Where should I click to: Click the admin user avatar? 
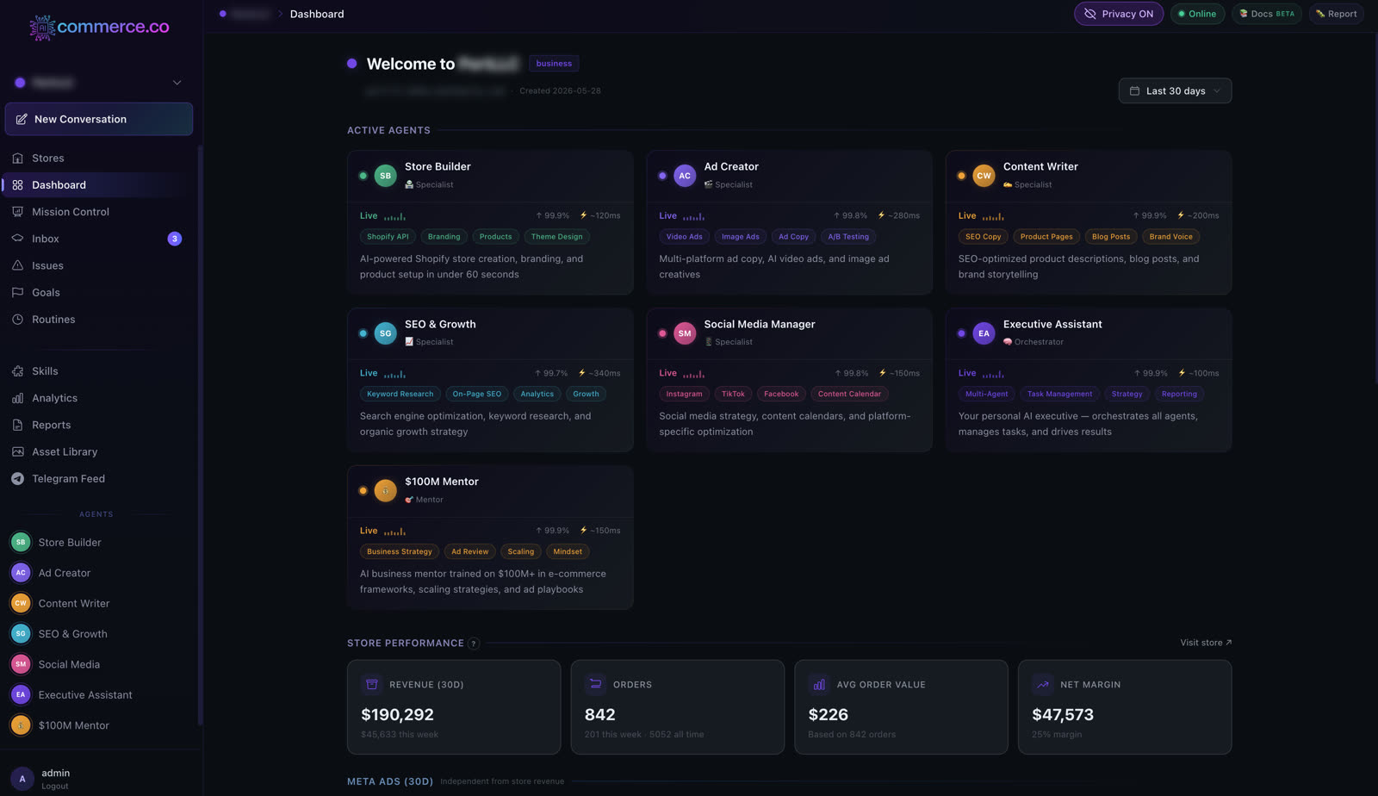pyautogui.click(x=22, y=779)
